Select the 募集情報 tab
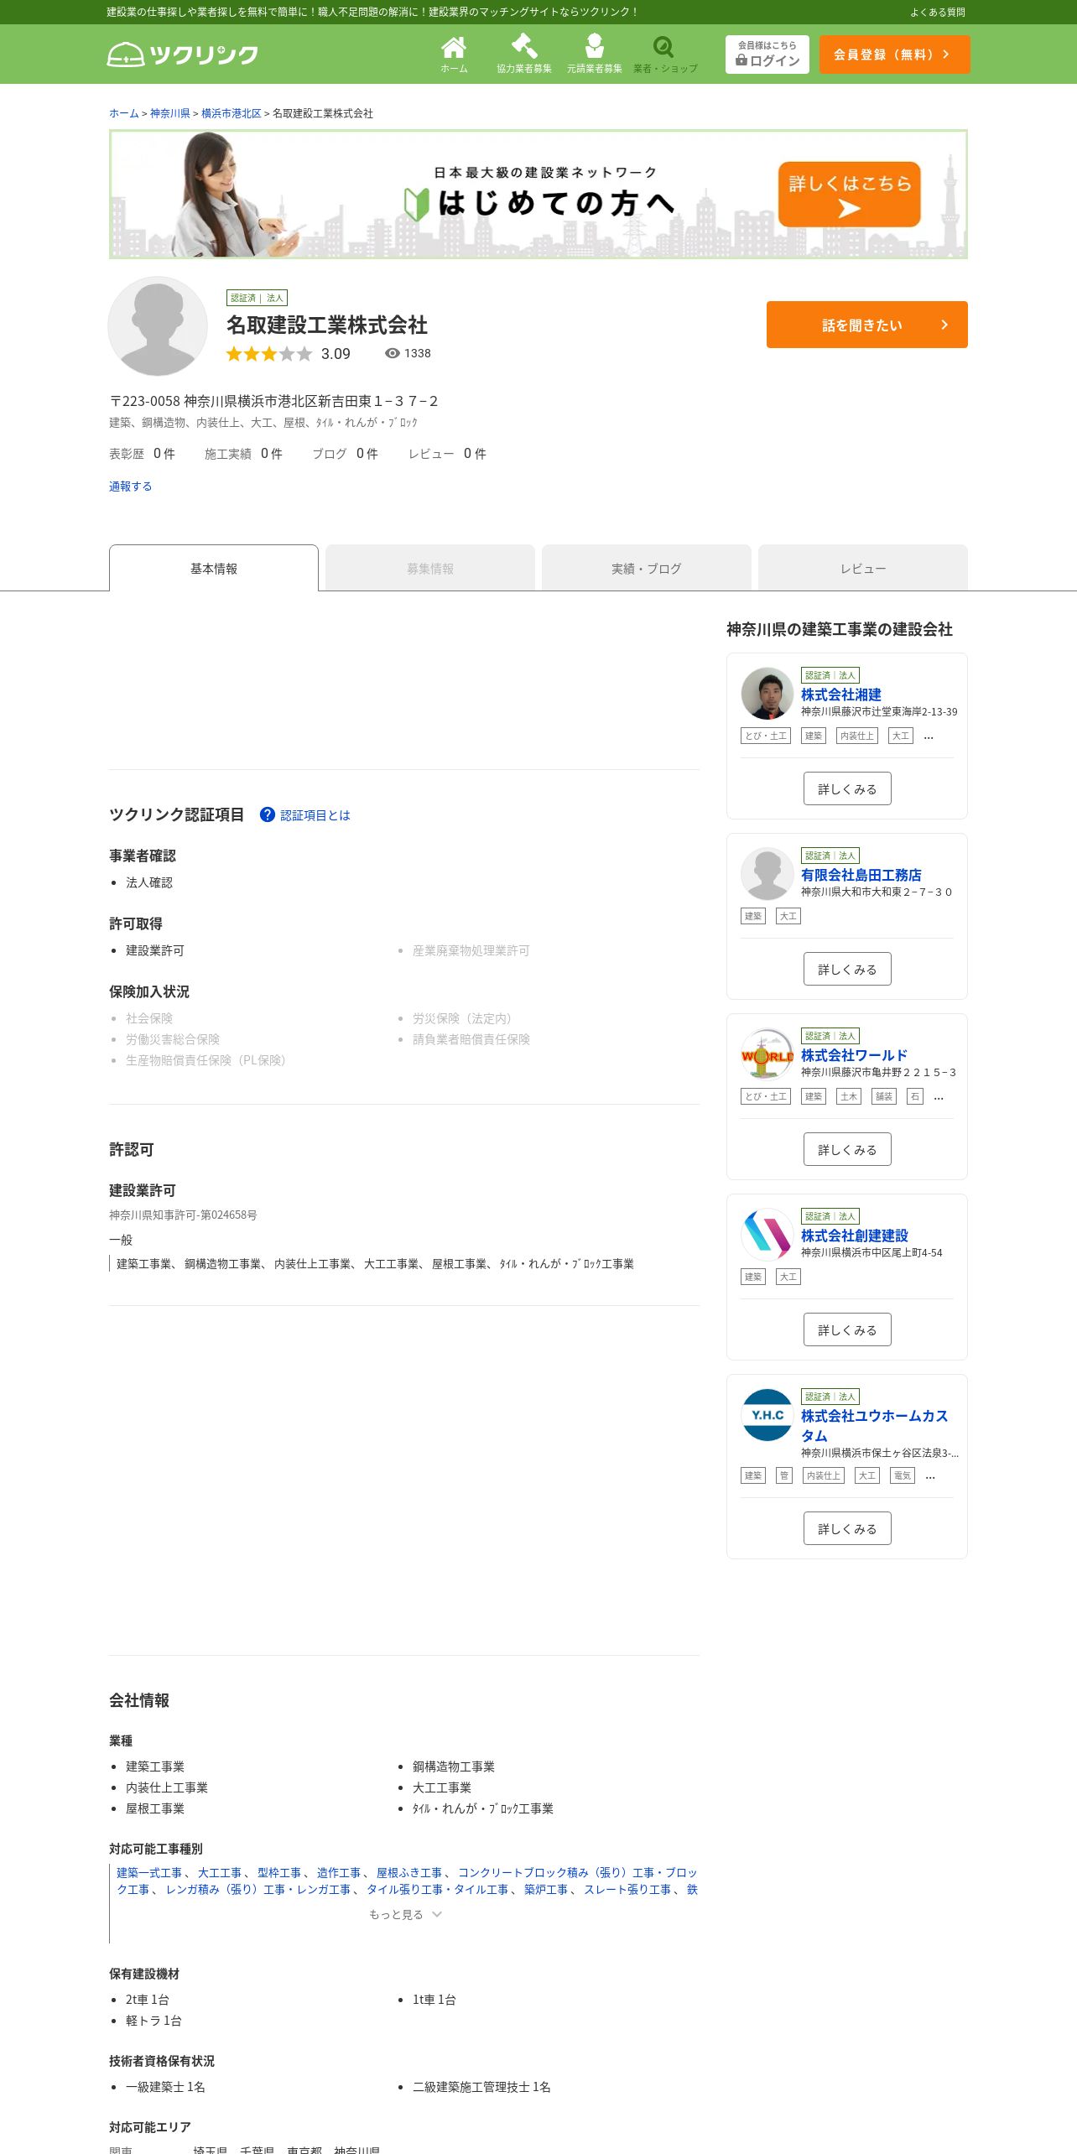 [430, 568]
